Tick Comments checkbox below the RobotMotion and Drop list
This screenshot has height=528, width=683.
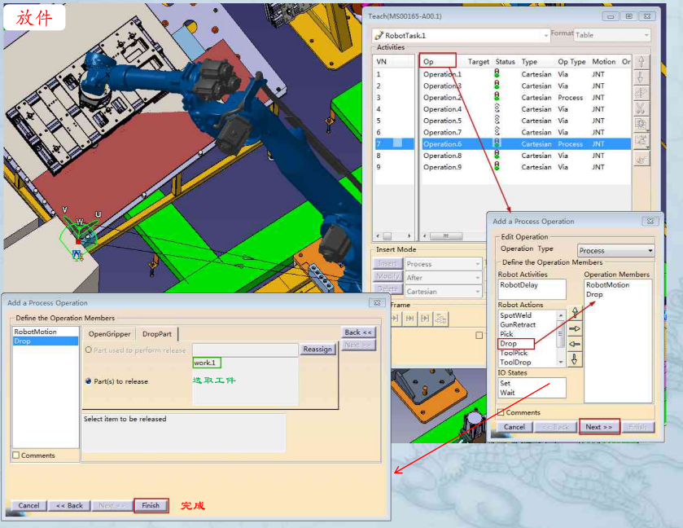coord(16,455)
